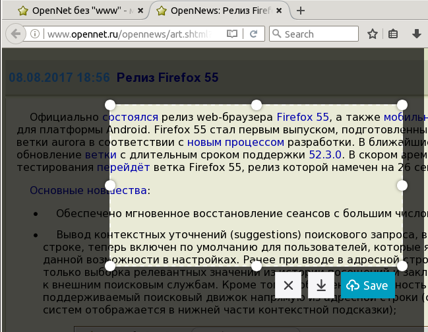Click the bottom-center selection resize handle
The image size is (428, 332).
point(256,266)
